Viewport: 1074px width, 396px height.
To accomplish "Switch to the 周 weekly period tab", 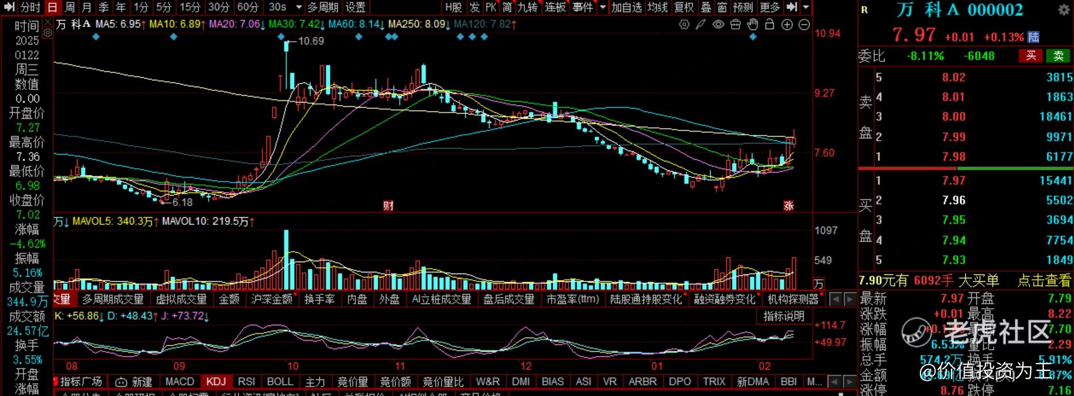I will [x=69, y=7].
